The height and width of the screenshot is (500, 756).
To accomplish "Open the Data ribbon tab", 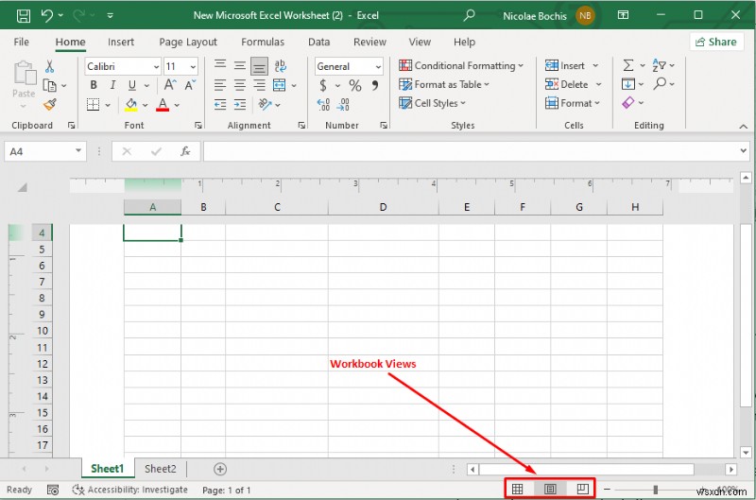I will (x=318, y=42).
